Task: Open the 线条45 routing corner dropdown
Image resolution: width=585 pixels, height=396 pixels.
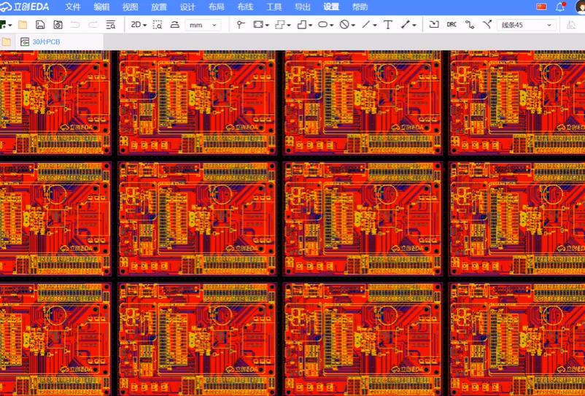Action: 527,25
